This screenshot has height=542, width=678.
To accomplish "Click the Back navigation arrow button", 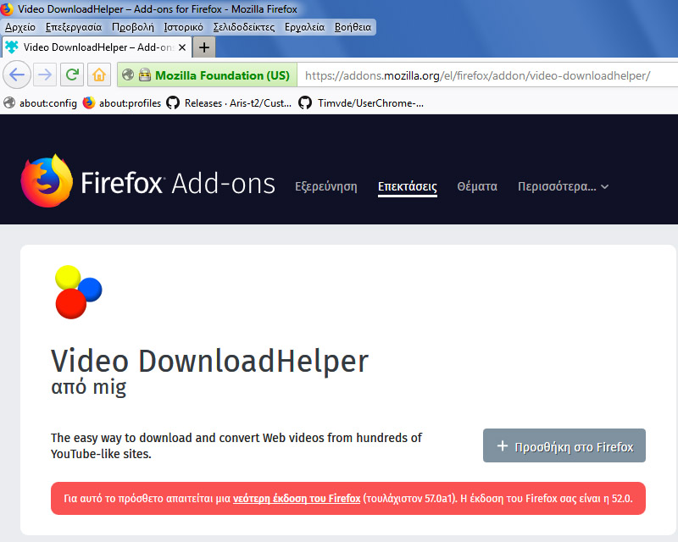I will [17, 75].
